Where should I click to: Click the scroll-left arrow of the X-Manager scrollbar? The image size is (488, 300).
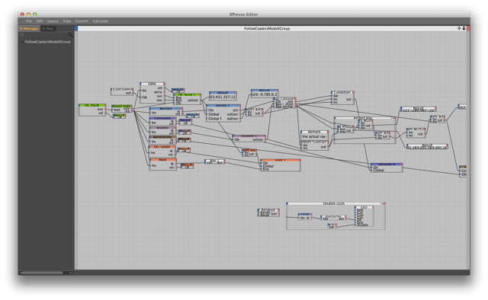click(x=21, y=273)
